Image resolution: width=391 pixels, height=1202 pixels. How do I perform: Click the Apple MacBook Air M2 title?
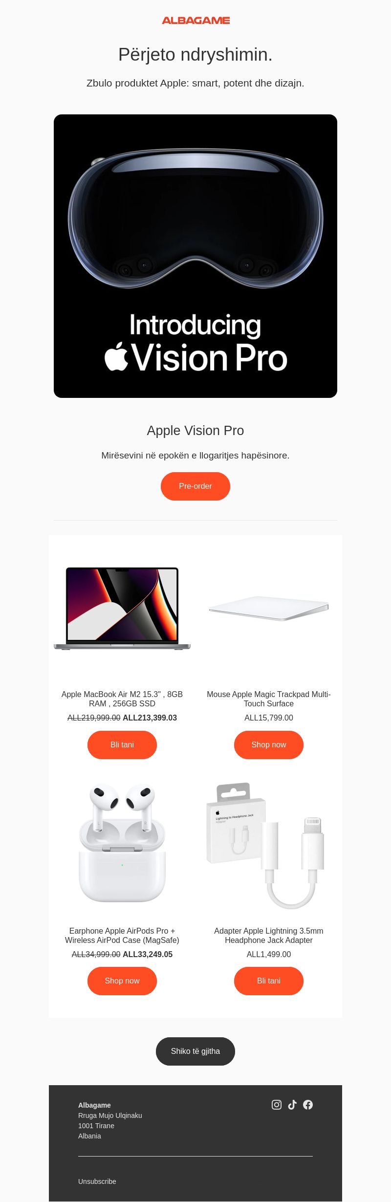[x=122, y=699]
